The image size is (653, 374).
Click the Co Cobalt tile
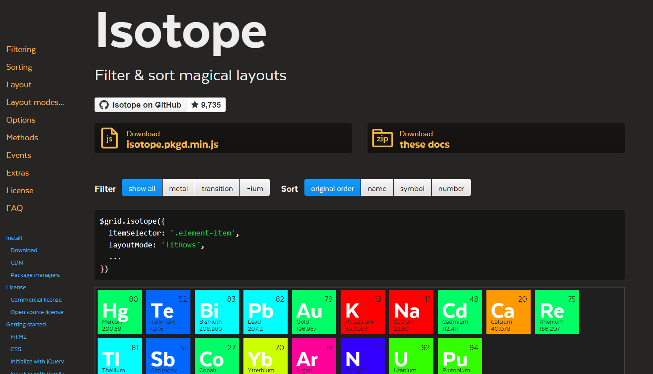[x=217, y=356]
